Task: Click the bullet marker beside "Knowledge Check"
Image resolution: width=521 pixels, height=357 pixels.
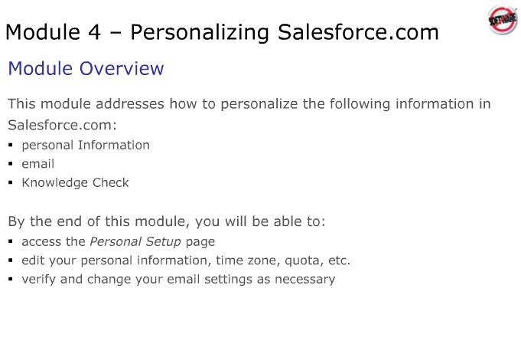Action: (x=11, y=183)
